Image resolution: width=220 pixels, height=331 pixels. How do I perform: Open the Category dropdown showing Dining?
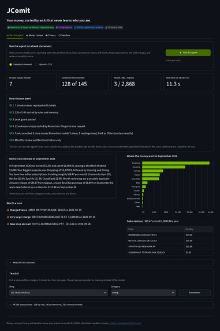[x=143, y=292]
